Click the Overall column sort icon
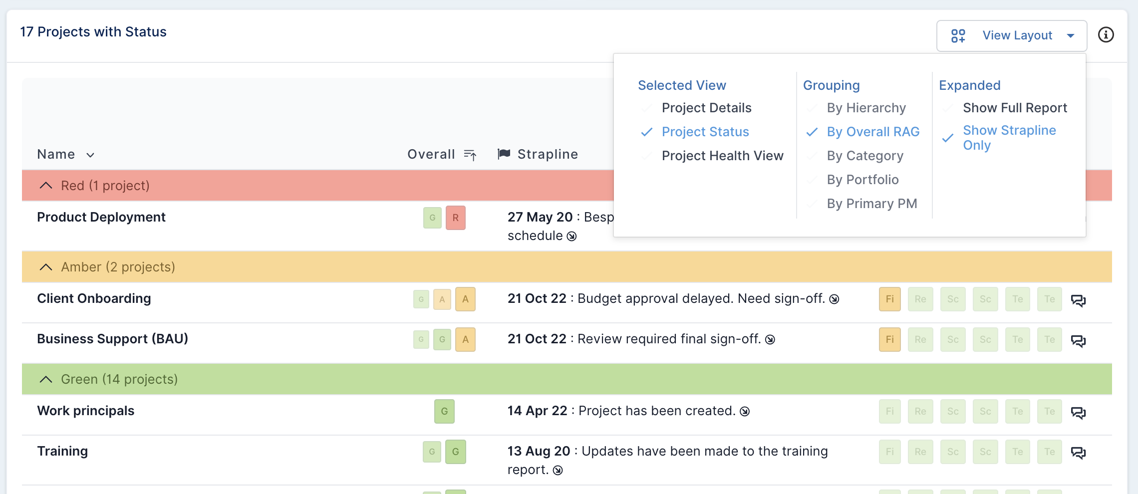Viewport: 1138px width, 494px height. tap(470, 155)
